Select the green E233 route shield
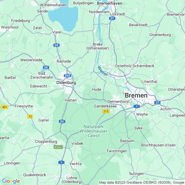 point(58,147)
